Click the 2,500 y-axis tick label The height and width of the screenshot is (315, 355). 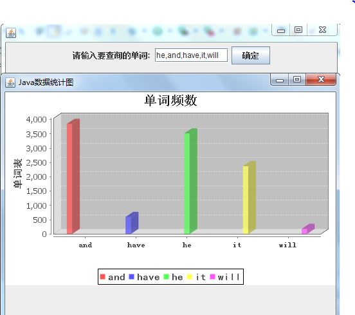pos(36,162)
